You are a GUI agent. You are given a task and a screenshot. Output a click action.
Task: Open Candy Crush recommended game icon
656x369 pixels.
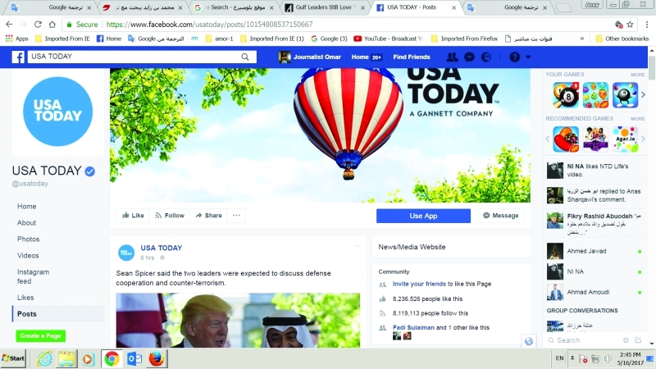566,139
